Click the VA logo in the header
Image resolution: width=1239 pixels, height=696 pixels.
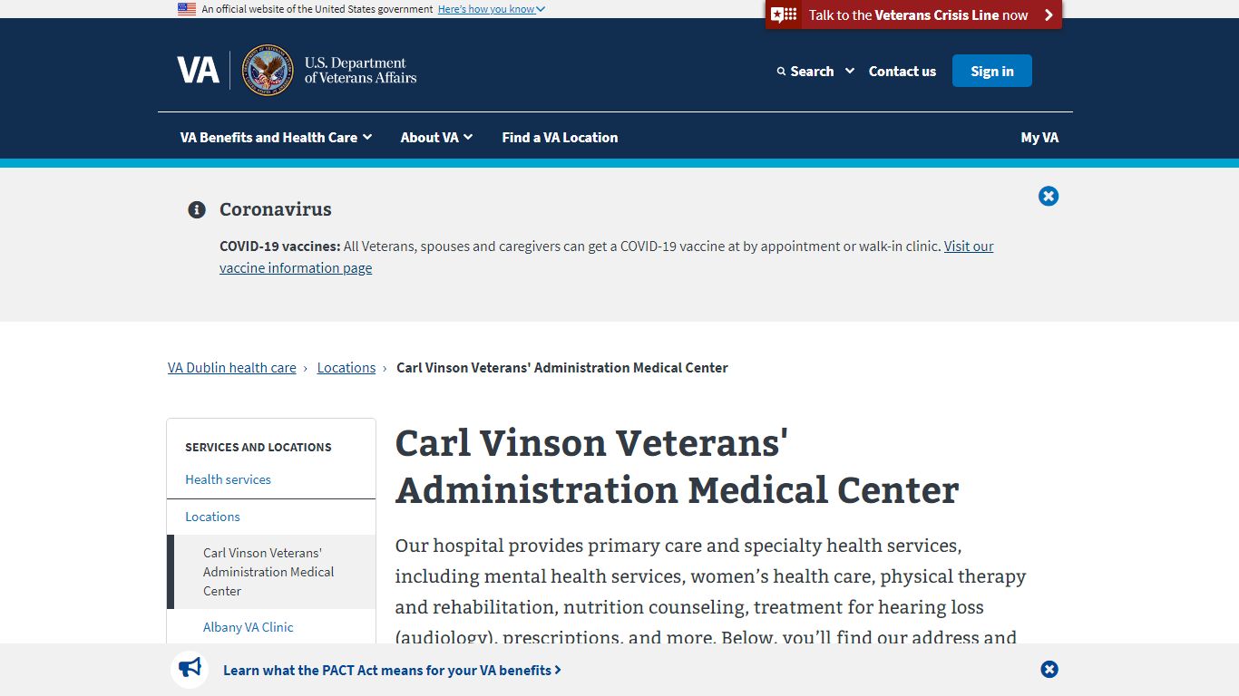click(x=198, y=71)
